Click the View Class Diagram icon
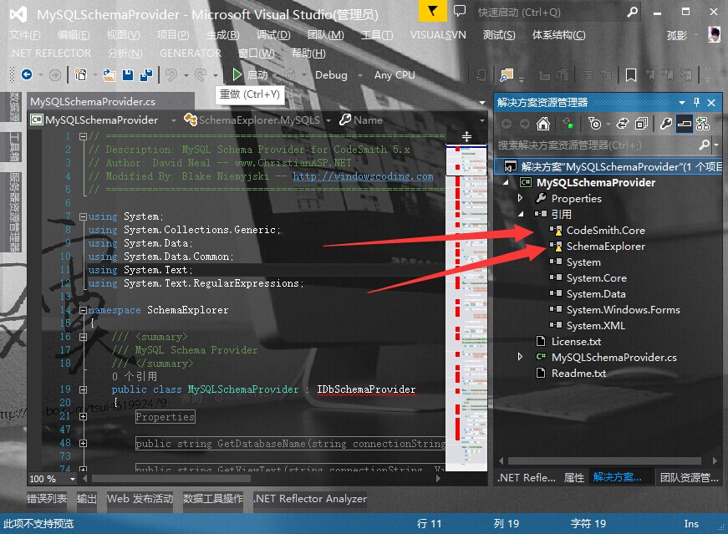This screenshot has width=728, height=534. tap(702, 124)
